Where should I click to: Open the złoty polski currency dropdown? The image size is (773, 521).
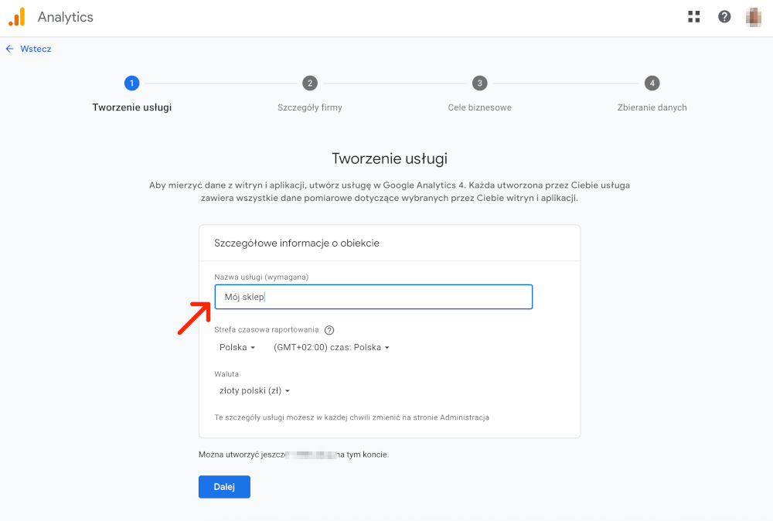tap(254, 390)
